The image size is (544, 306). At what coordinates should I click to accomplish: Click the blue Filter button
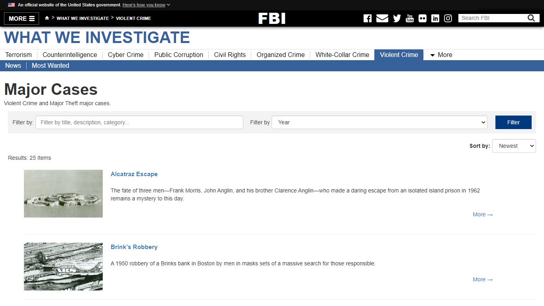(x=513, y=122)
